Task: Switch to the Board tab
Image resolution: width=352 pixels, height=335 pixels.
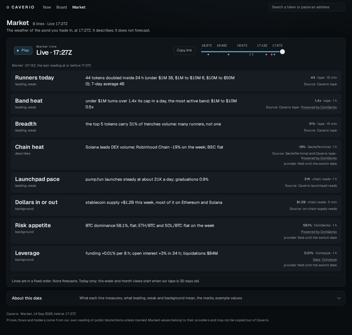Action: pyautogui.click(x=62, y=7)
